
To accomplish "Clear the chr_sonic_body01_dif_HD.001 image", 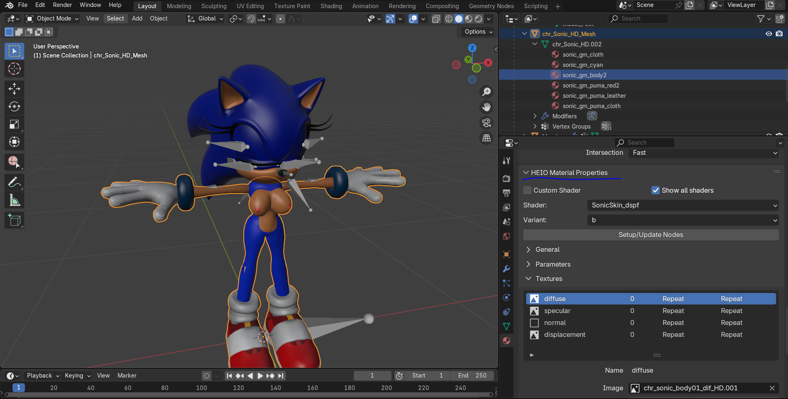I will point(772,388).
